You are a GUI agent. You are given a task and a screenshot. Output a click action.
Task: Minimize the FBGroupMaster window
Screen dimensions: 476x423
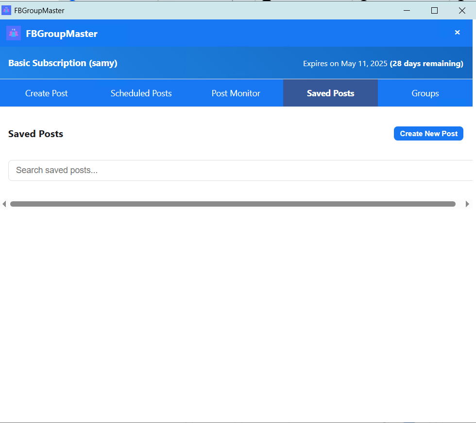tap(407, 10)
